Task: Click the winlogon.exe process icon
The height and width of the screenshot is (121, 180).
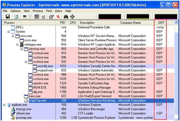Action: pos(21,45)
